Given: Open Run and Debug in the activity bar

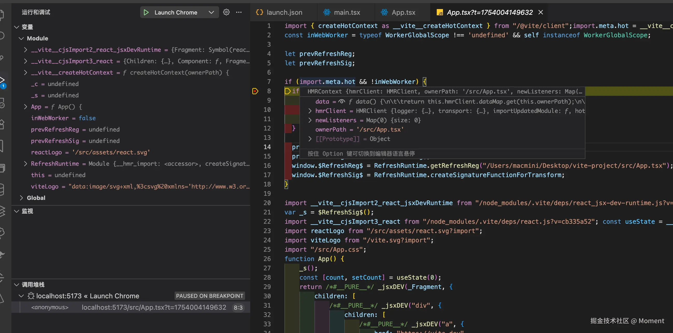Looking at the screenshot, I should pos(2,80).
